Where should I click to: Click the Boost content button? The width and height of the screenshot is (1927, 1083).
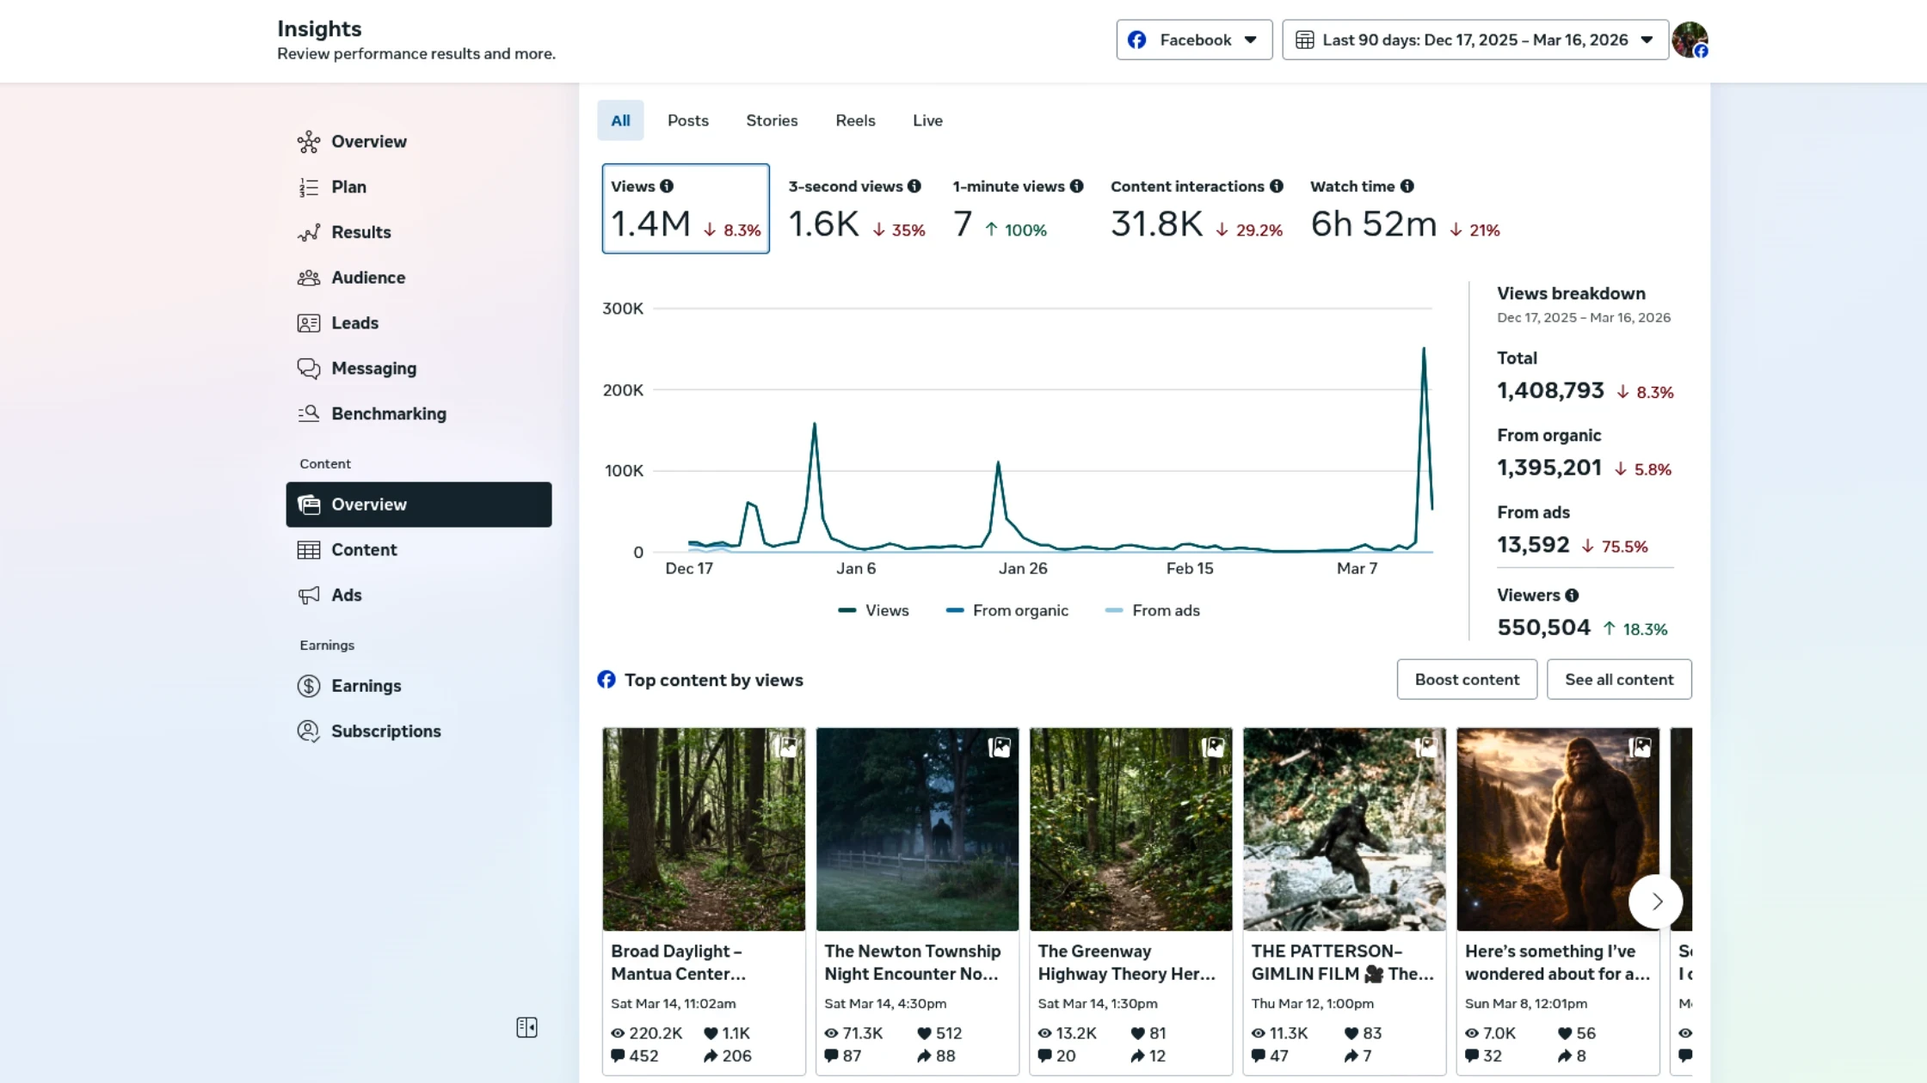pos(1467,680)
